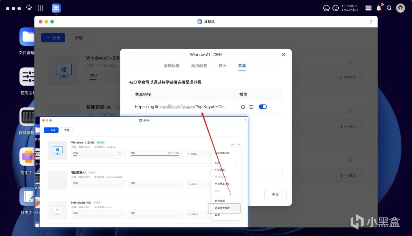Disable the share link toggle switch
This screenshot has width=412, height=236.
(263, 107)
